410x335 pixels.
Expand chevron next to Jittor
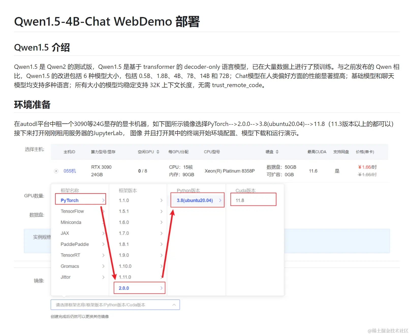(103, 277)
